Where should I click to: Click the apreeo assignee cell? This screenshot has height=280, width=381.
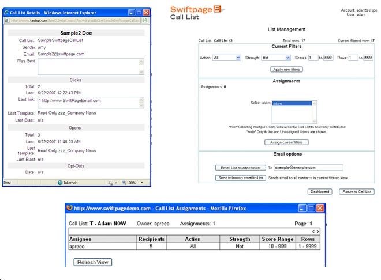point(103,247)
